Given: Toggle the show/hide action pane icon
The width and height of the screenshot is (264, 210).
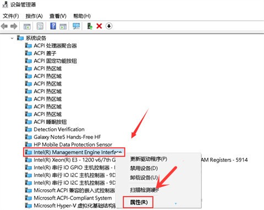Looking at the screenshot, I should [63, 26].
